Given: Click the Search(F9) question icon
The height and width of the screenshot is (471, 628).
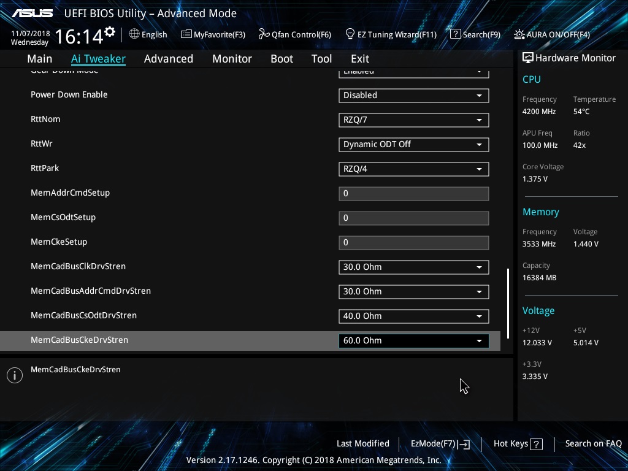Looking at the screenshot, I should [x=456, y=34].
